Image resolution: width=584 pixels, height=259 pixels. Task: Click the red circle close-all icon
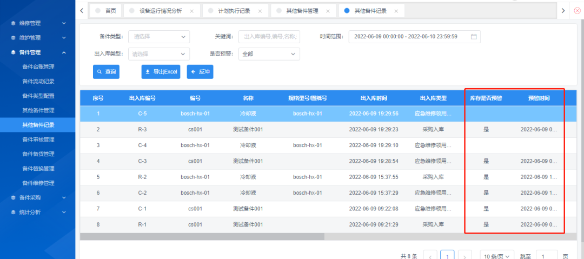click(x=578, y=11)
